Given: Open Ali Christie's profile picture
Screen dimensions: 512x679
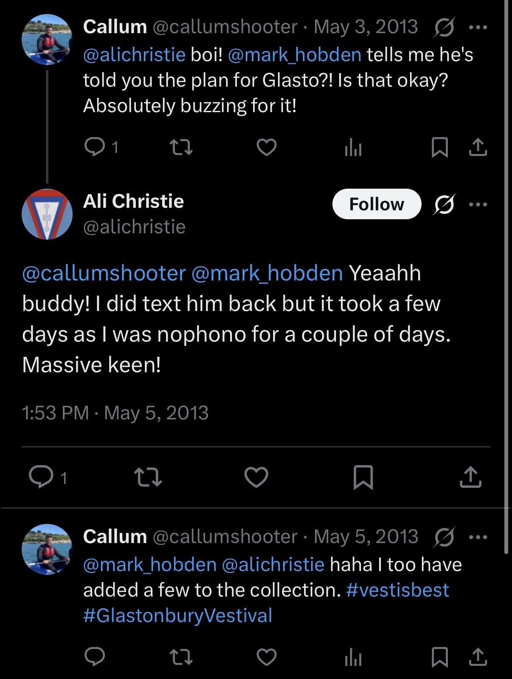Looking at the screenshot, I should point(47,214).
